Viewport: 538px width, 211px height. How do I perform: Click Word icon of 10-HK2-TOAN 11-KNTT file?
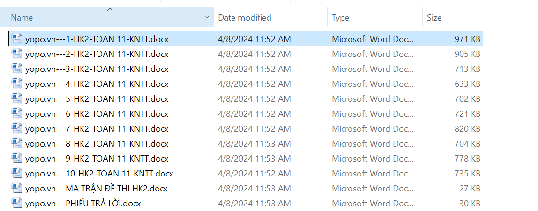(17, 173)
